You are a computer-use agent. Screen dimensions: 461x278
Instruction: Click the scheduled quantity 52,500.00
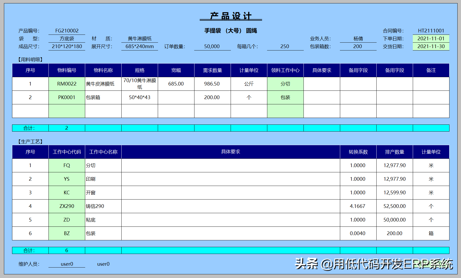click(395, 206)
